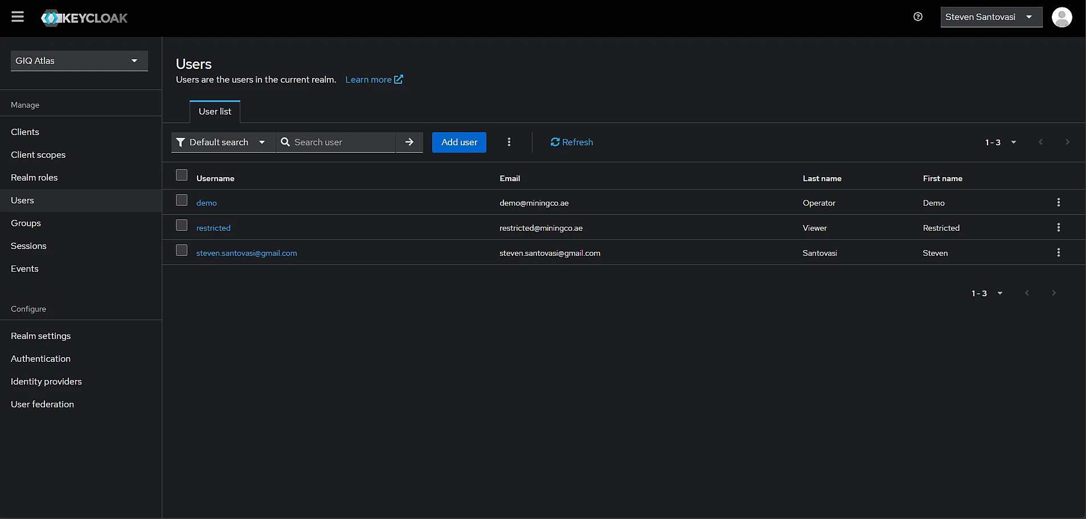Click the Viewer last name cell
This screenshot has width=1086, height=519.
[814, 228]
